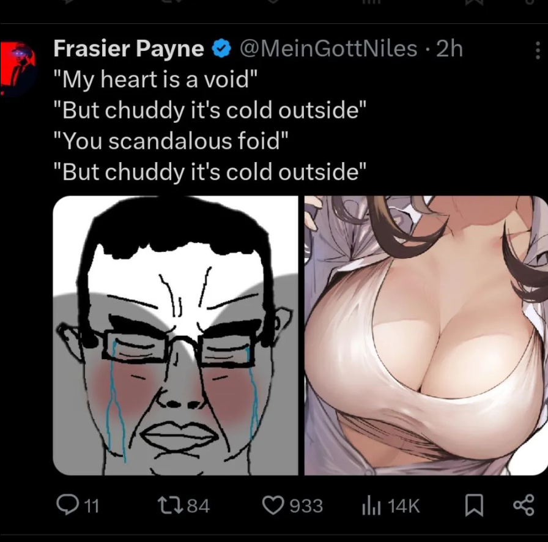
Task: Click the reply count 11
Action: [92, 506]
